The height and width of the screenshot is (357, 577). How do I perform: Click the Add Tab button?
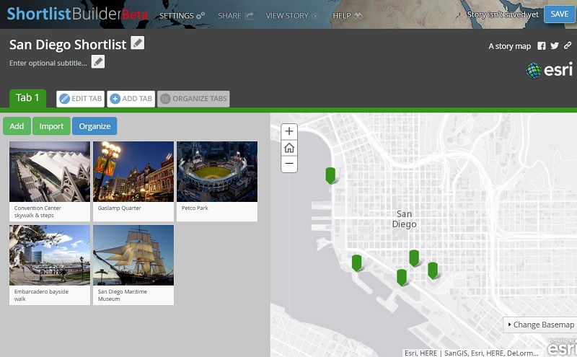pos(131,99)
